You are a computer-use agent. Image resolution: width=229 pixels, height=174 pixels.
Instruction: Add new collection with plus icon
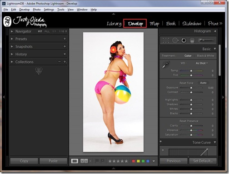[65, 62]
